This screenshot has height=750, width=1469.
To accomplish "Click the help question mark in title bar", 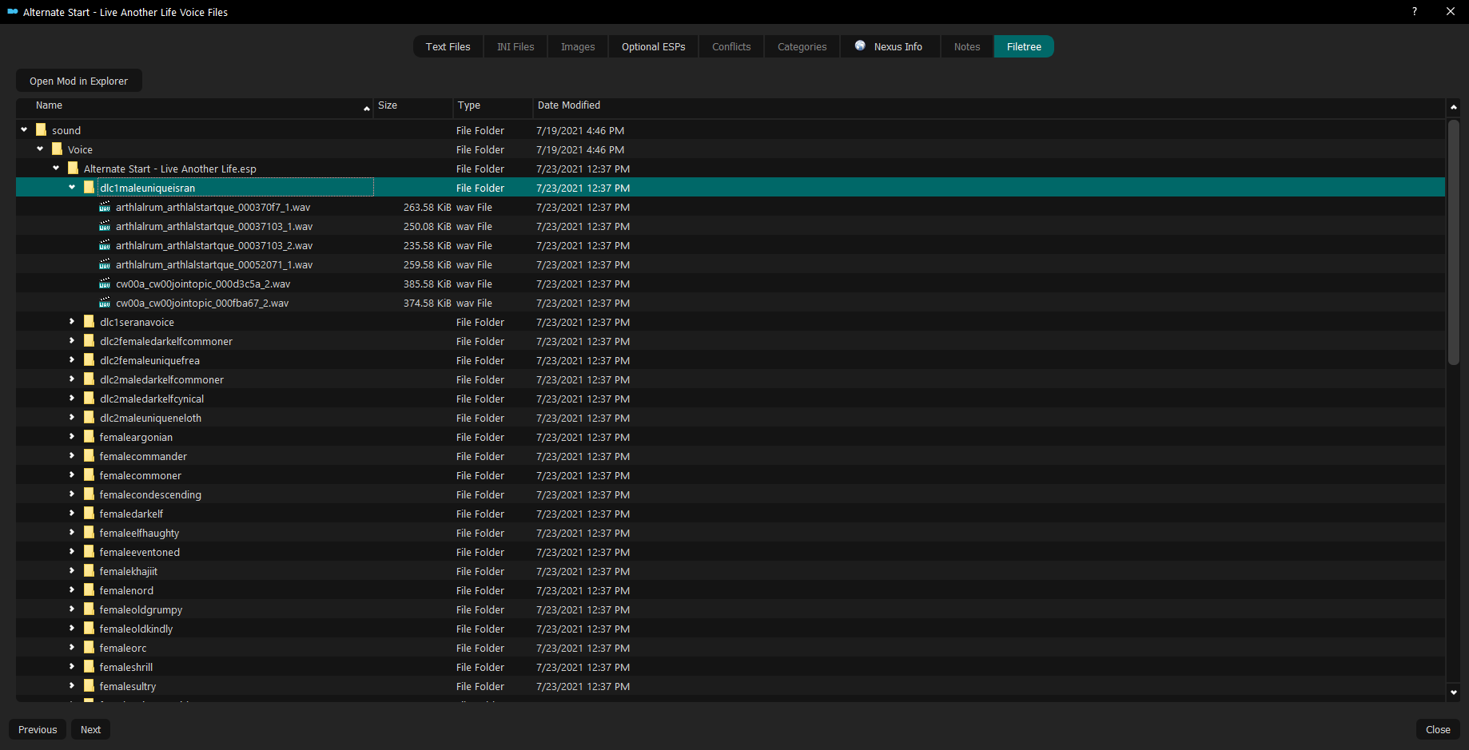I will 1415,11.
